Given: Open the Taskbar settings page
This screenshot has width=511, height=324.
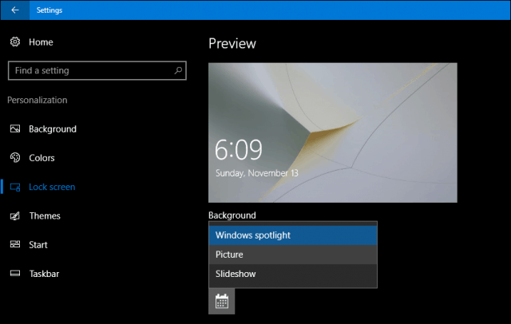Looking at the screenshot, I should click(x=44, y=274).
